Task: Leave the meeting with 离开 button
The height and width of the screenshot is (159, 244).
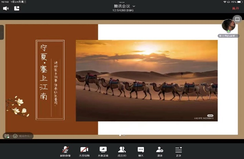Action: (x=235, y=8)
